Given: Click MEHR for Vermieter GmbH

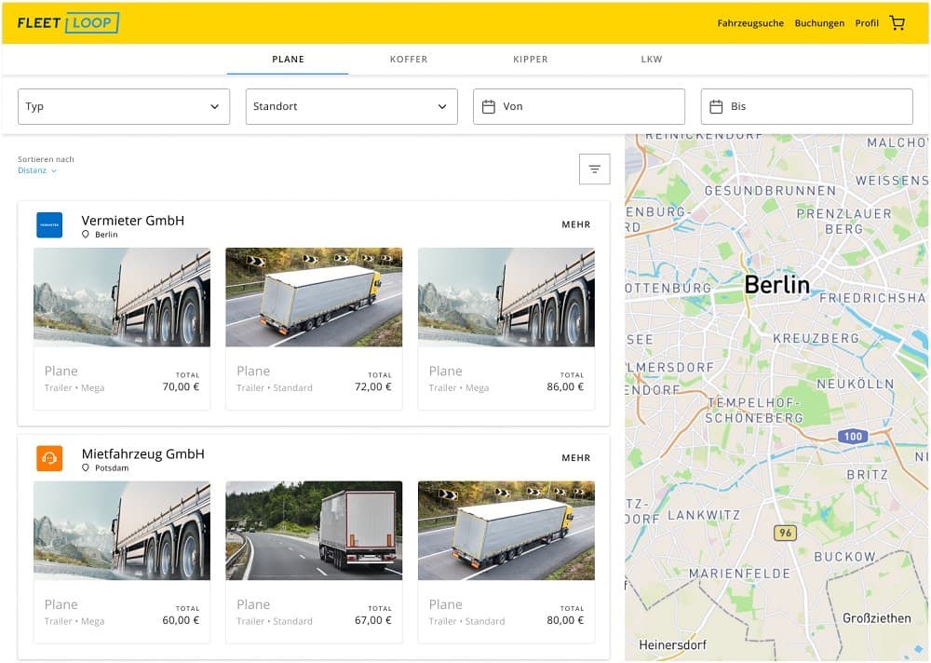Looking at the screenshot, I should [575, 224].
